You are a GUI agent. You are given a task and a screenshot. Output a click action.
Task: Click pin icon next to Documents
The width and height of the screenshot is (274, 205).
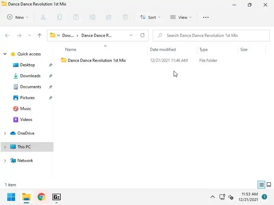coord(50,87)
